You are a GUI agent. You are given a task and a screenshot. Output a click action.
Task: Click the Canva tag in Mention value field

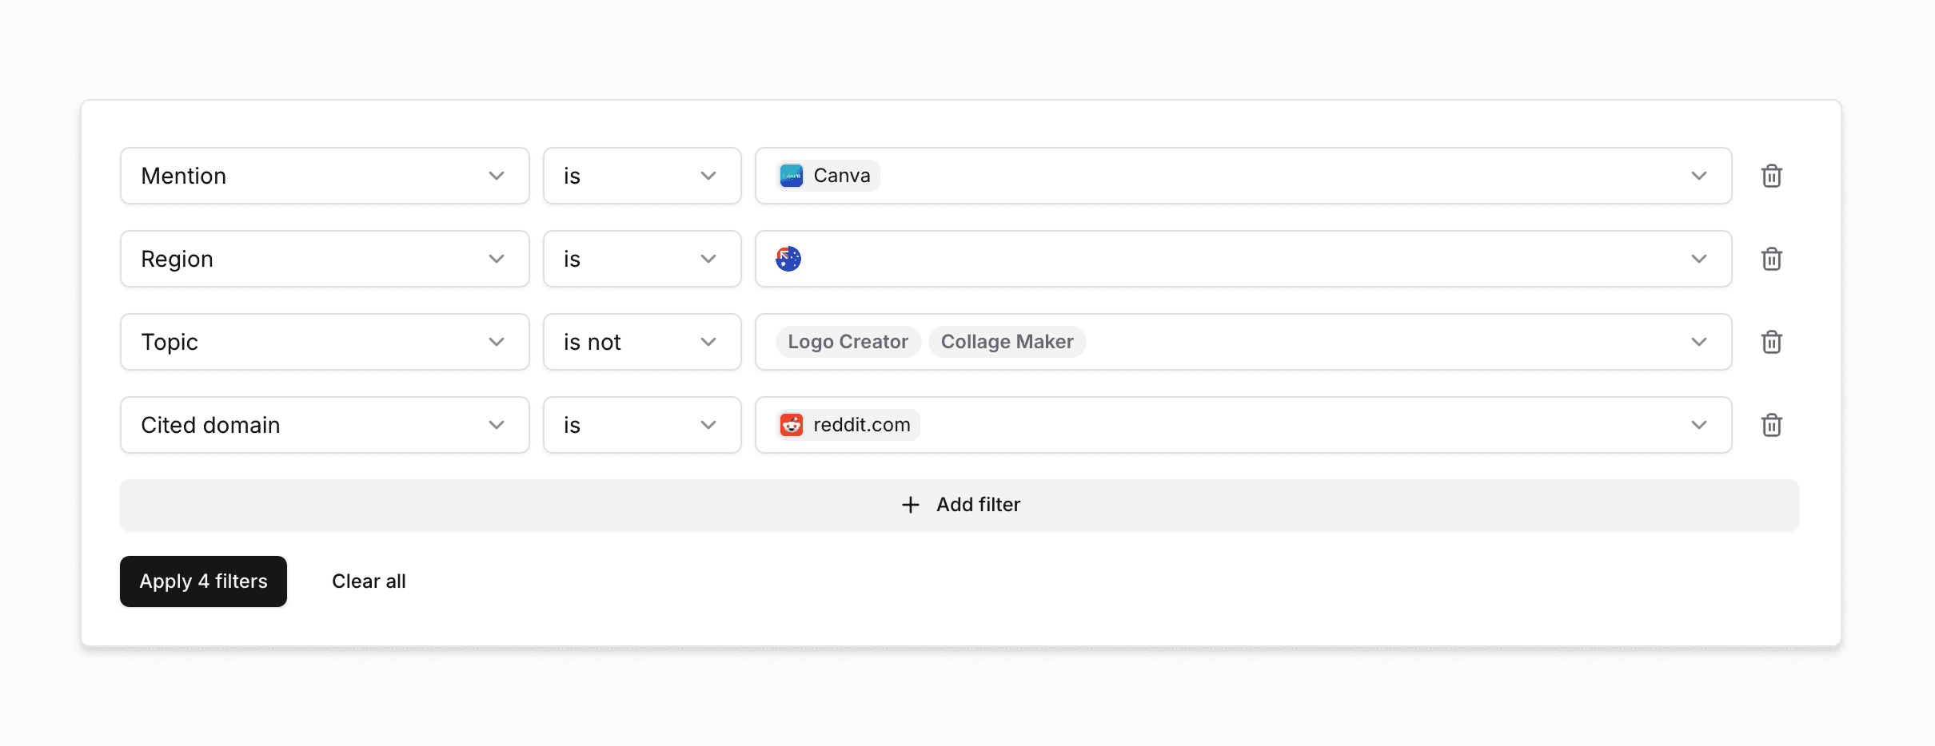(x=827, y=175)
